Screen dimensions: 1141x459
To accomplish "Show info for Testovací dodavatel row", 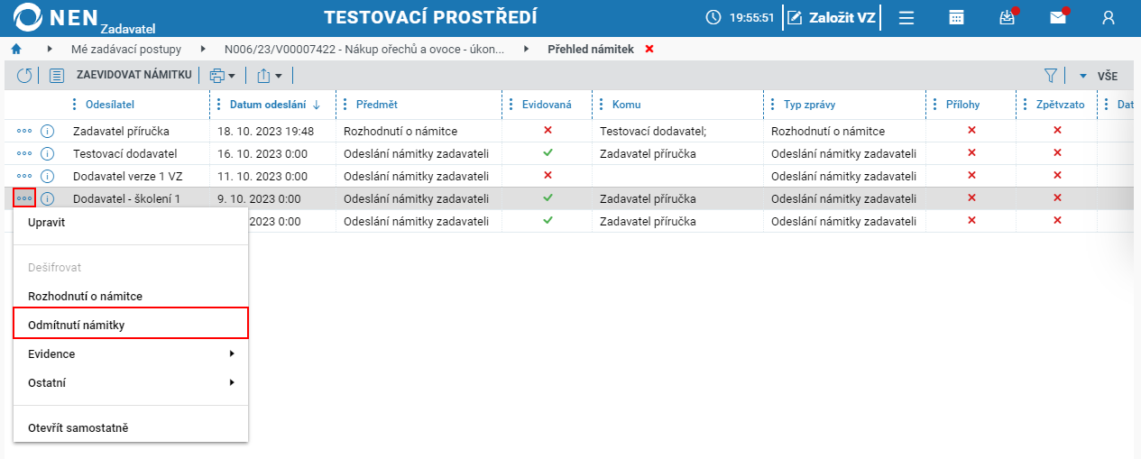I will (x=48, y=153).
